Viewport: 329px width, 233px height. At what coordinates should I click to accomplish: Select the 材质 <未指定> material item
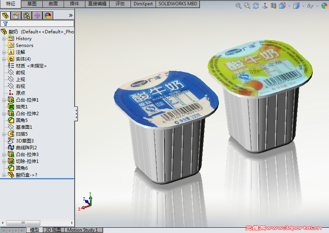click(27, 66)
